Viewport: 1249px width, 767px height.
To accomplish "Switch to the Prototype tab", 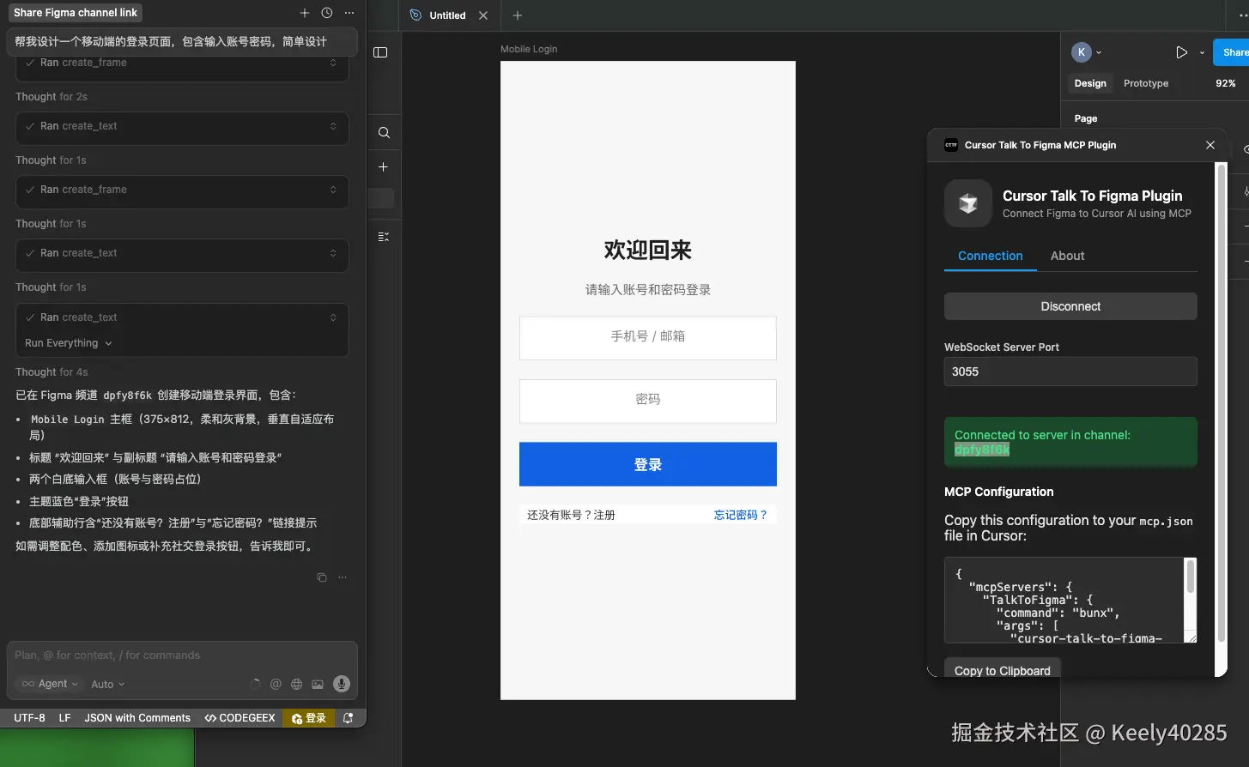I will [x=1145, y=83].
